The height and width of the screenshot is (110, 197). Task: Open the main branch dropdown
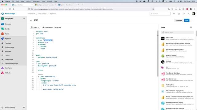click(x=35, y=27)
